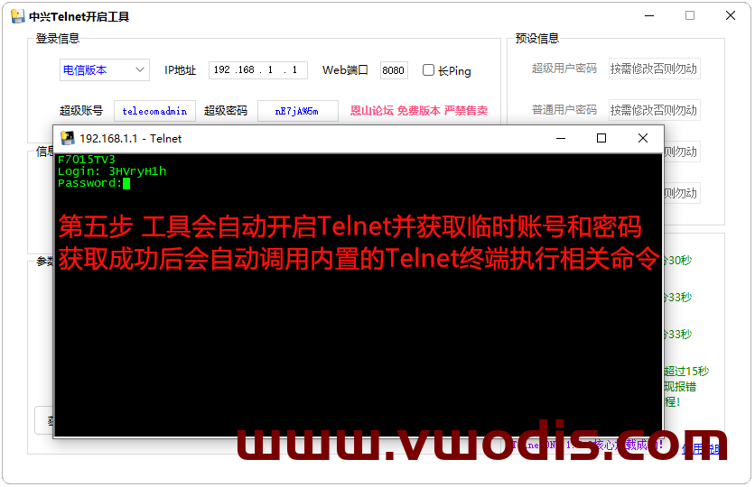The image size is (755, 487).
Task: Close the main Telnet tool window
Action: tap(731, 16)
